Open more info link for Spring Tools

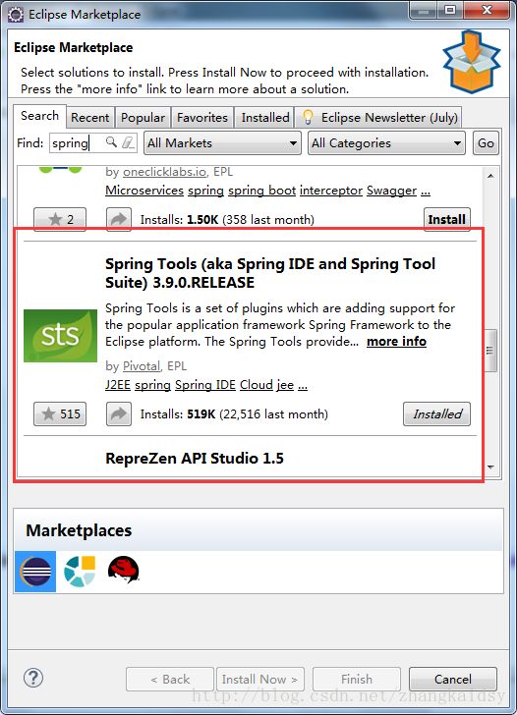pos(396,342)
